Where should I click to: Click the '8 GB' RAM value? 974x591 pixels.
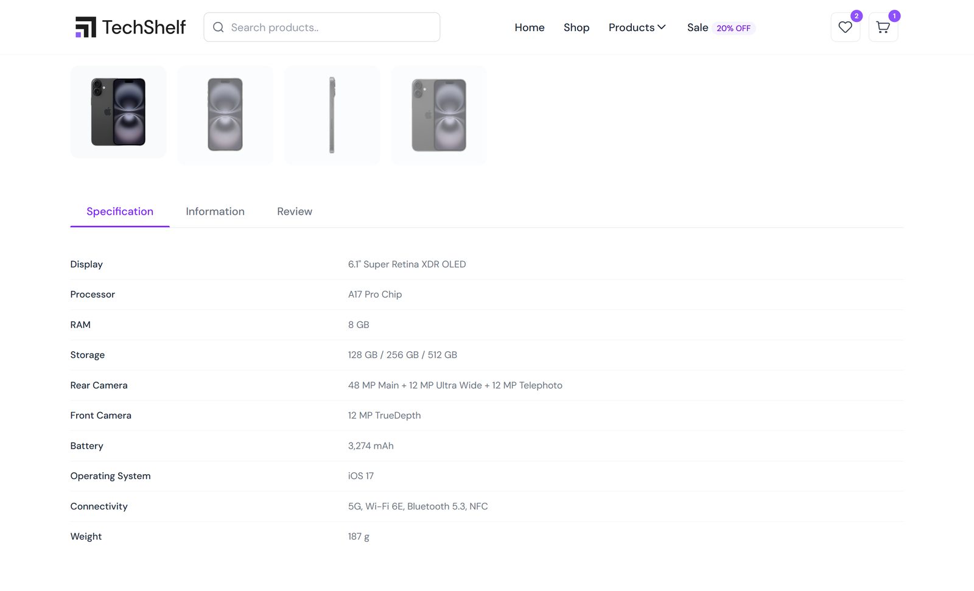pyautogui.click(x=359, y=325)
